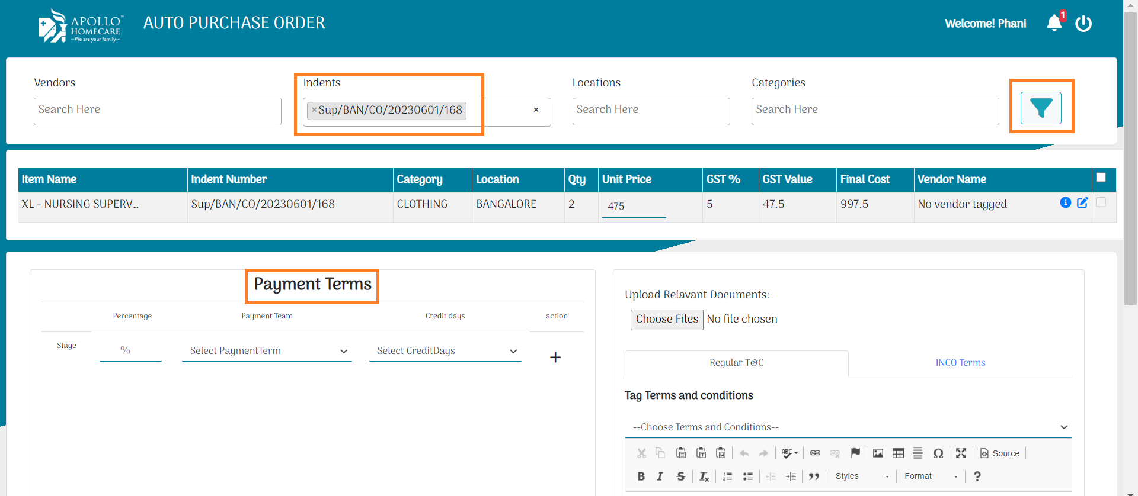Click the Locations search field
The height and width of the screenshot is (496, 1138).
click(x=651, y=111)
